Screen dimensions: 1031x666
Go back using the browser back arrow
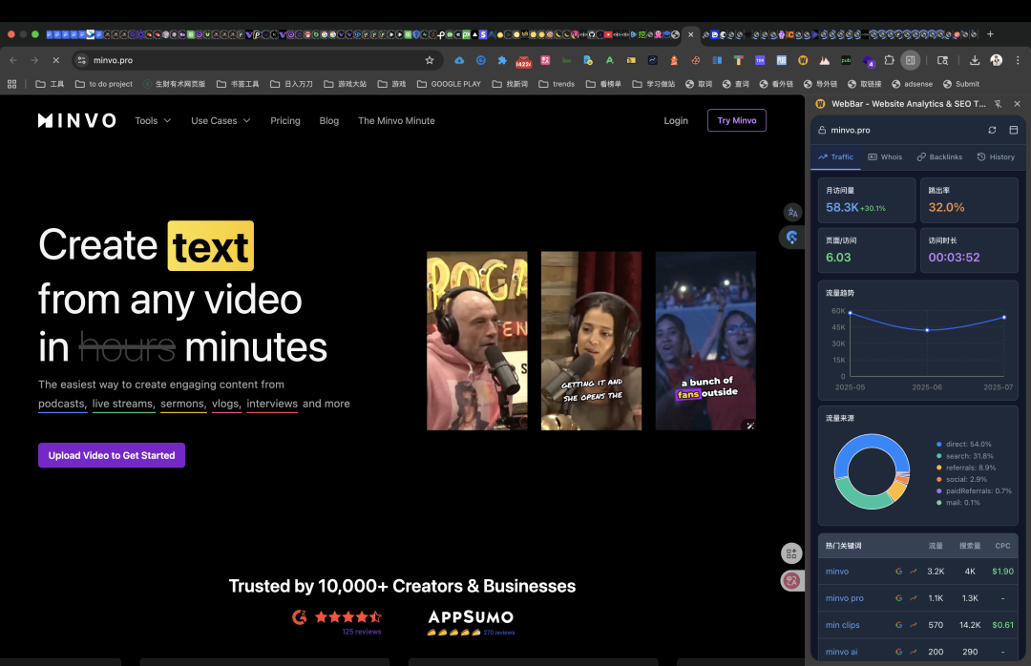[13, 60]
